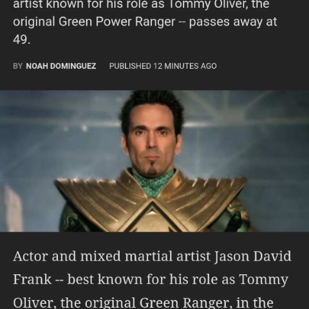Click the "BY" byline label

coord(18,66)
